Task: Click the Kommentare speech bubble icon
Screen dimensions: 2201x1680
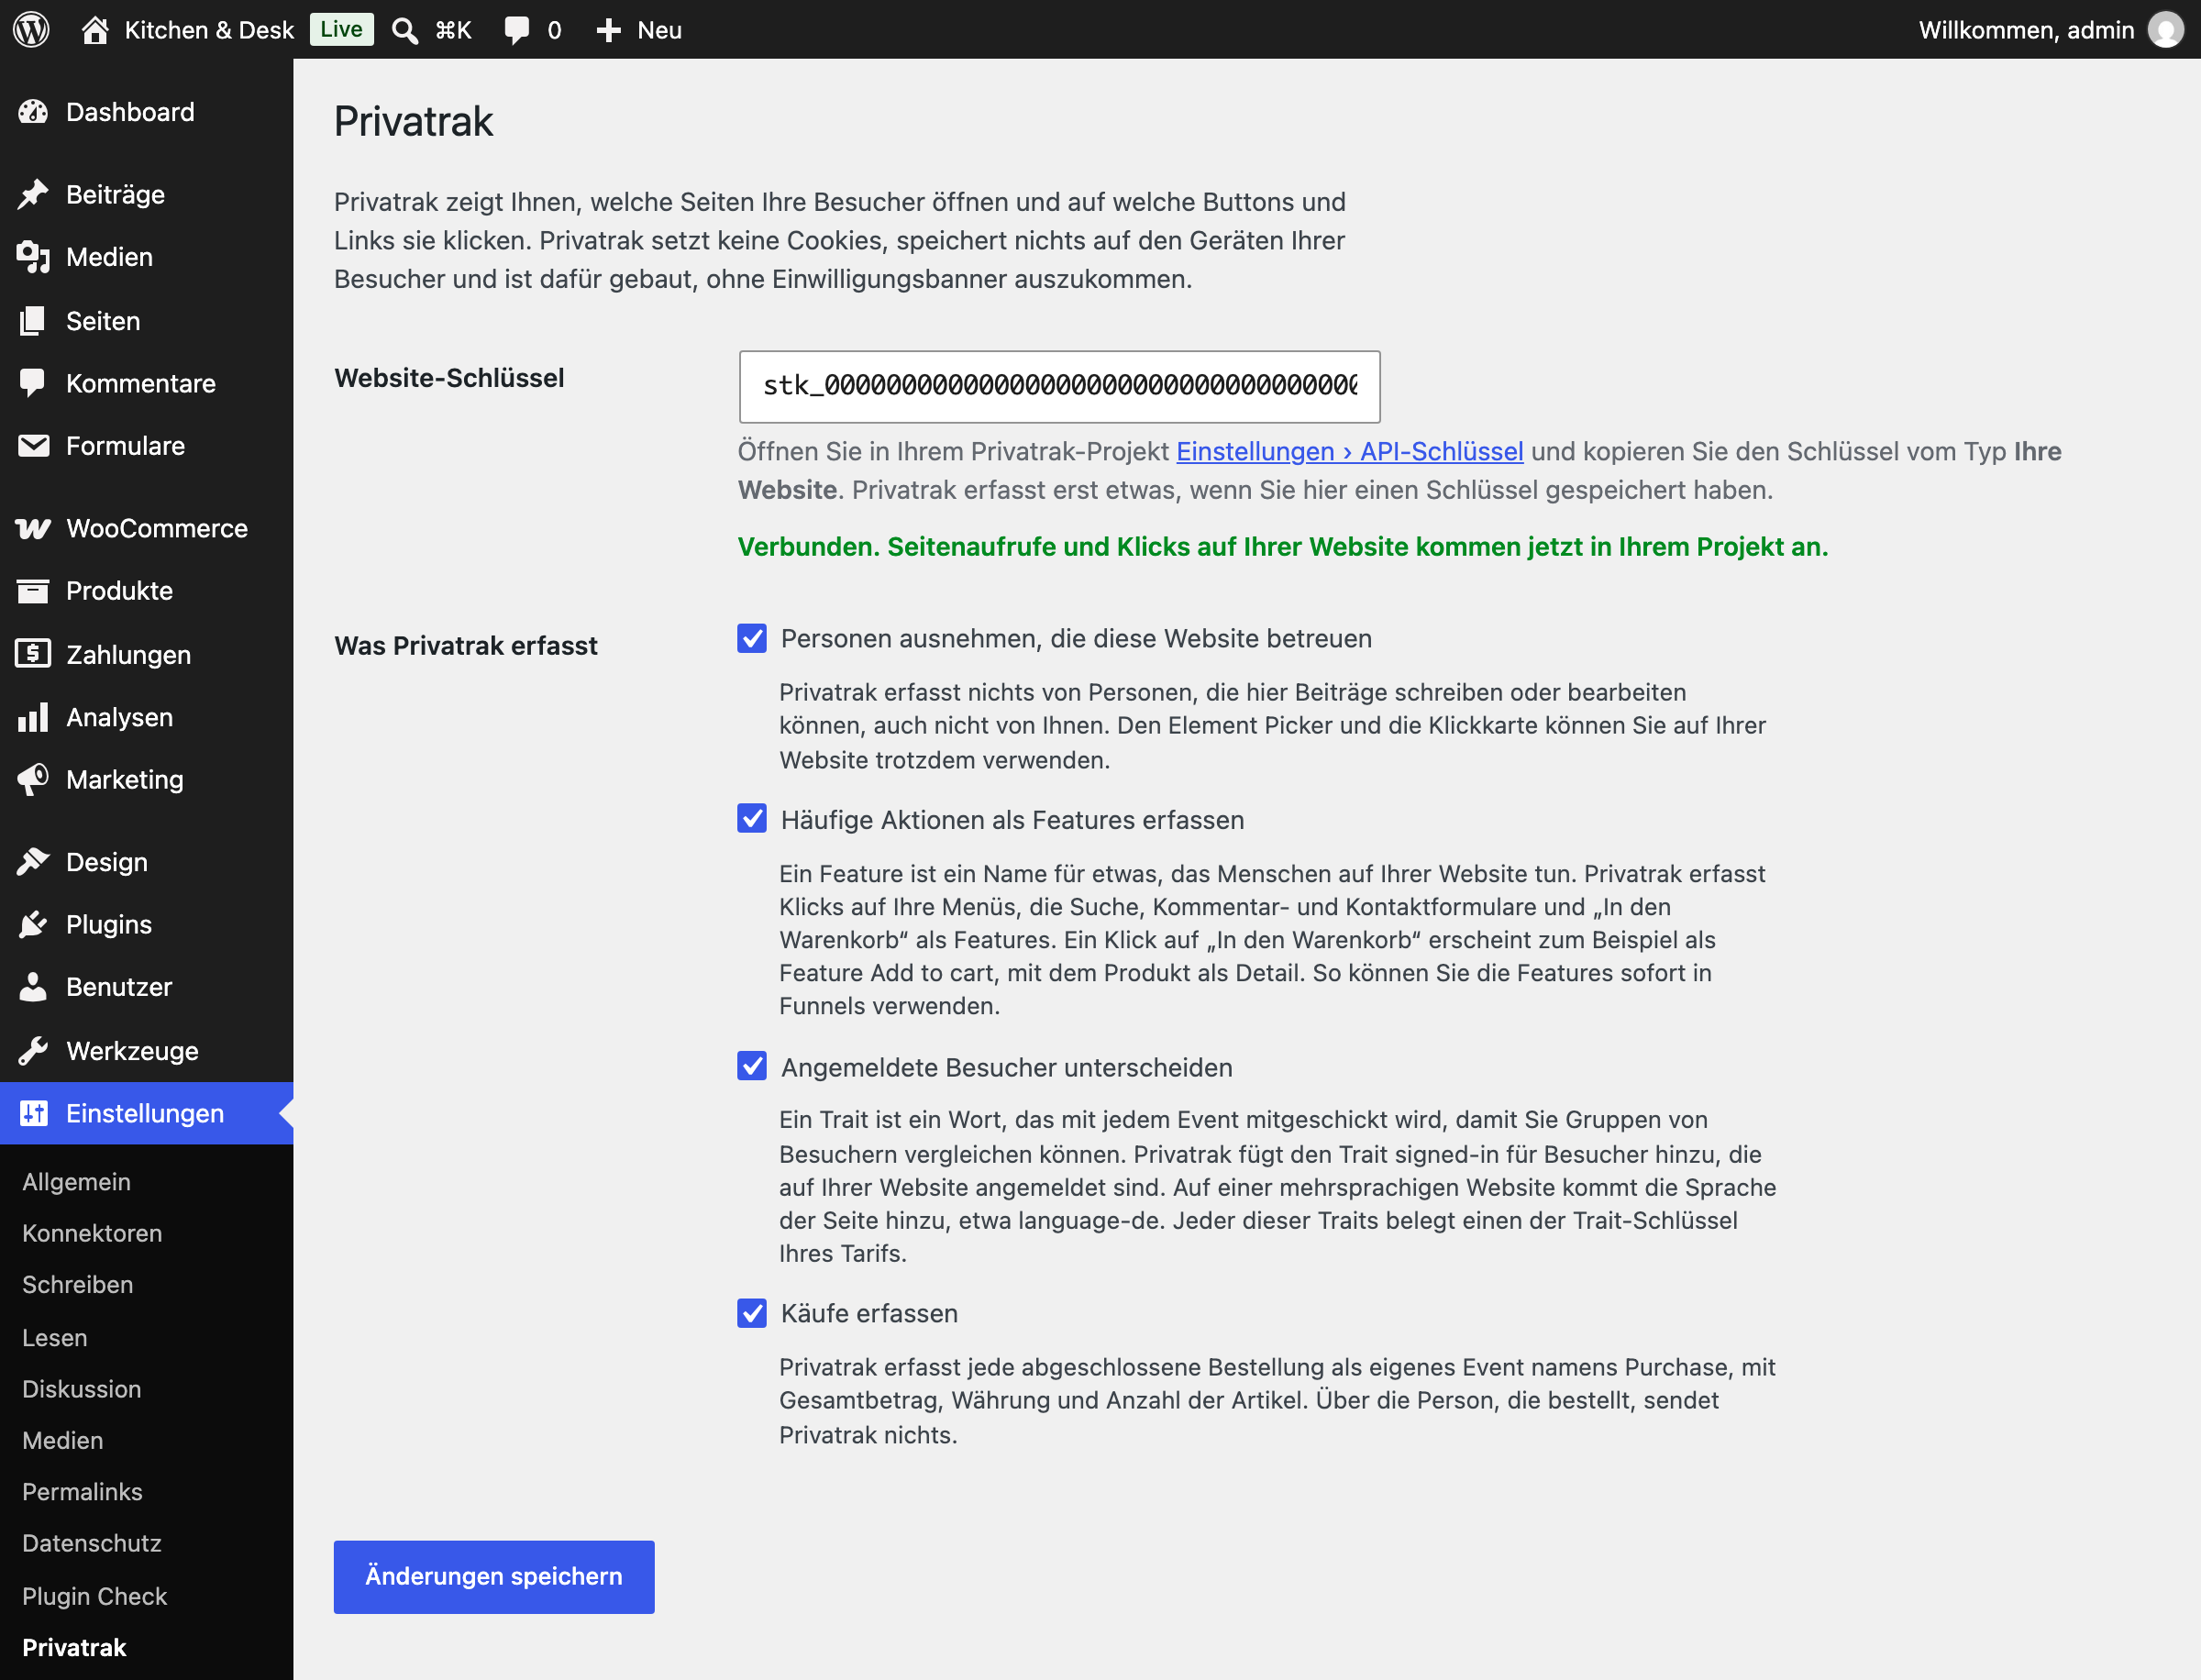Action: [33, 383]
